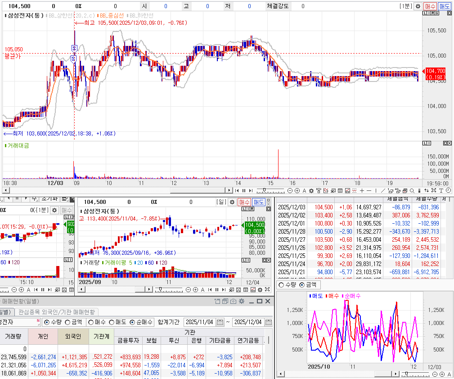Image resolution: width=454 pixels, height=379 pixels.
Task: Close 거래대금 sub-panel with X icon
Action: tap(450, 143)
